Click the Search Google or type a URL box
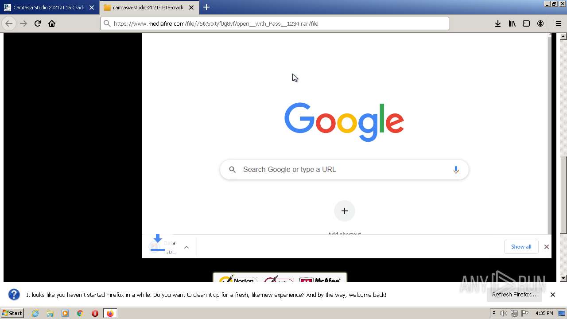This screenshot has width=567, height=319. 344,170
